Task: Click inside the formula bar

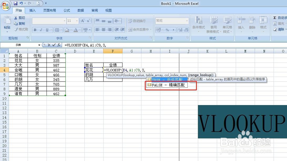Action: point(175,45)
